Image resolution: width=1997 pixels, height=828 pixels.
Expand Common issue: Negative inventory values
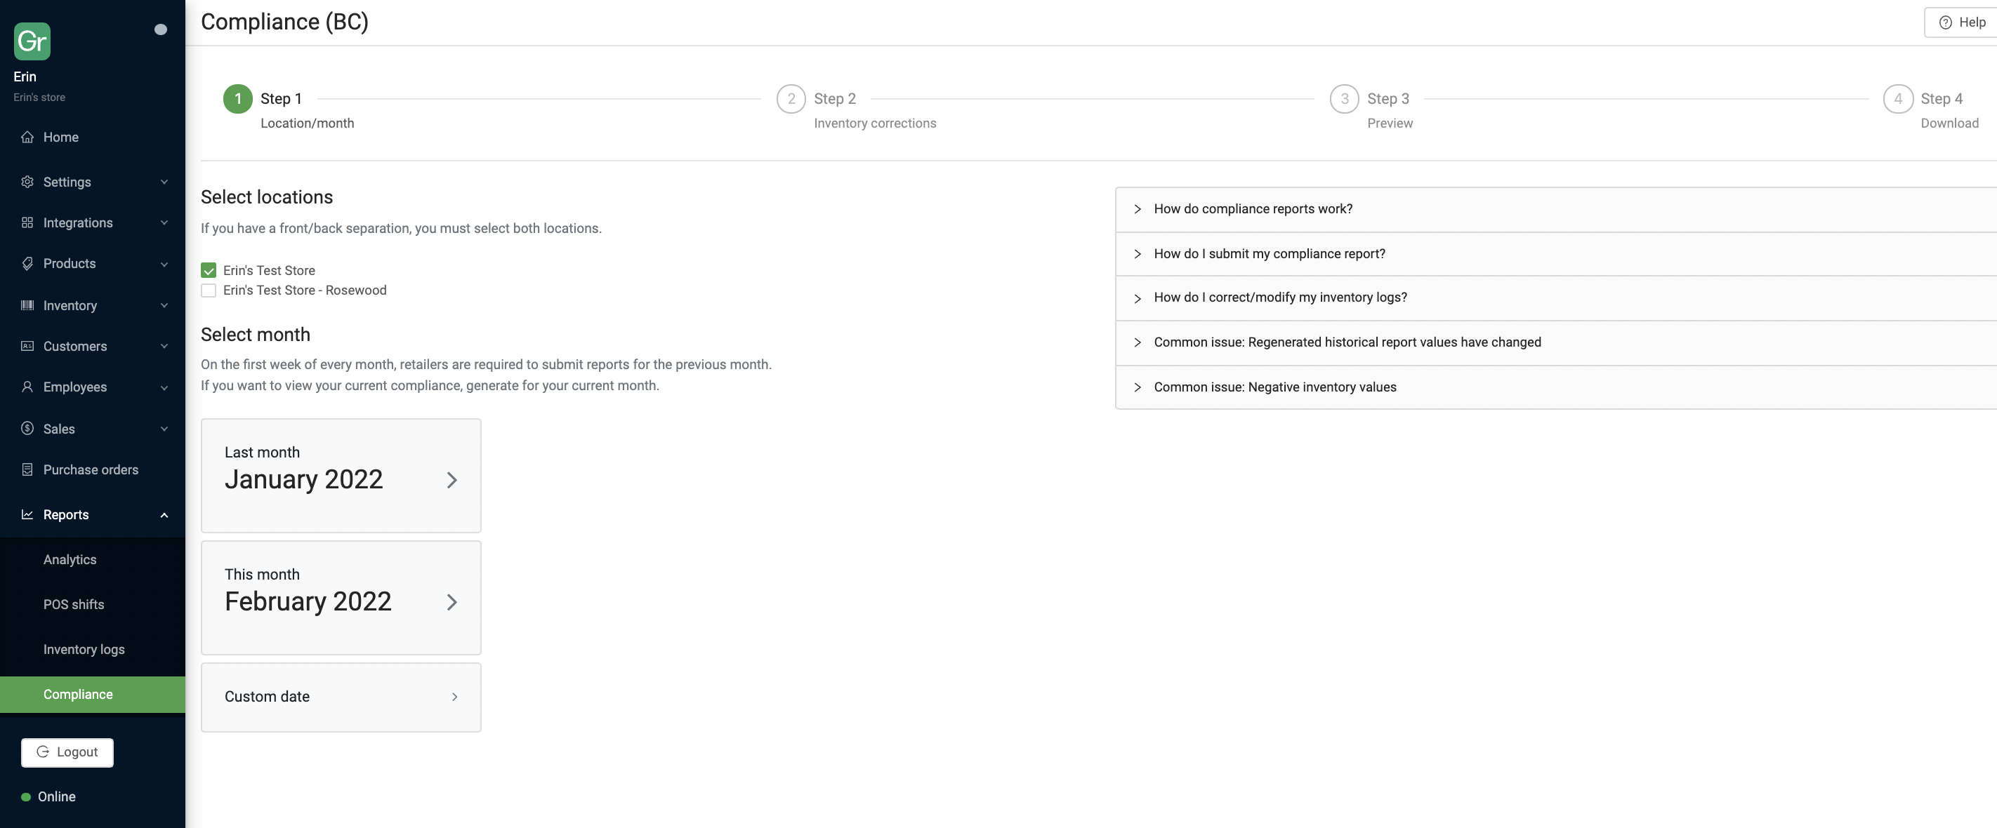[x=1274, y=387]
